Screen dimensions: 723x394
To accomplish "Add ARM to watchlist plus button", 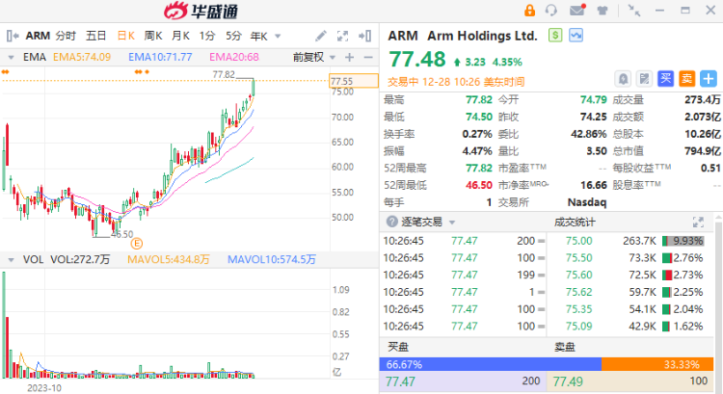I will (x=709, y=79).
